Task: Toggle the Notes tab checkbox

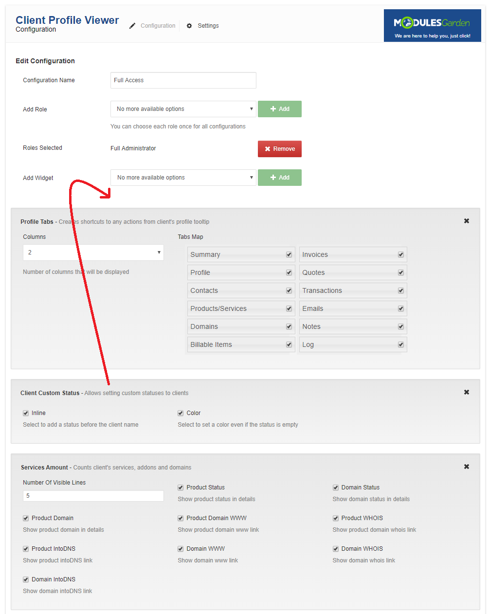Action: coord(401,326)
